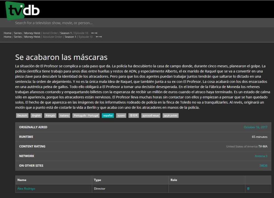Open Álex Rodrigo's person page
Image resolution: width=274 pixels, height=198 pixels.
26,188
